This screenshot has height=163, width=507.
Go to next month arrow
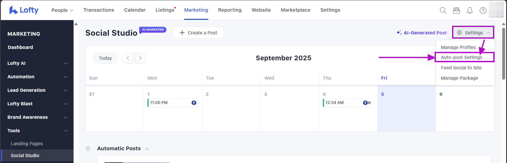point(140,58)
